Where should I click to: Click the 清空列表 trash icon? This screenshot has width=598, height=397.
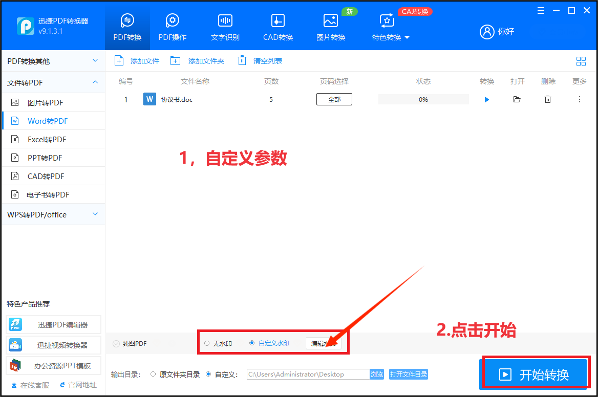(x=242, y=60)
